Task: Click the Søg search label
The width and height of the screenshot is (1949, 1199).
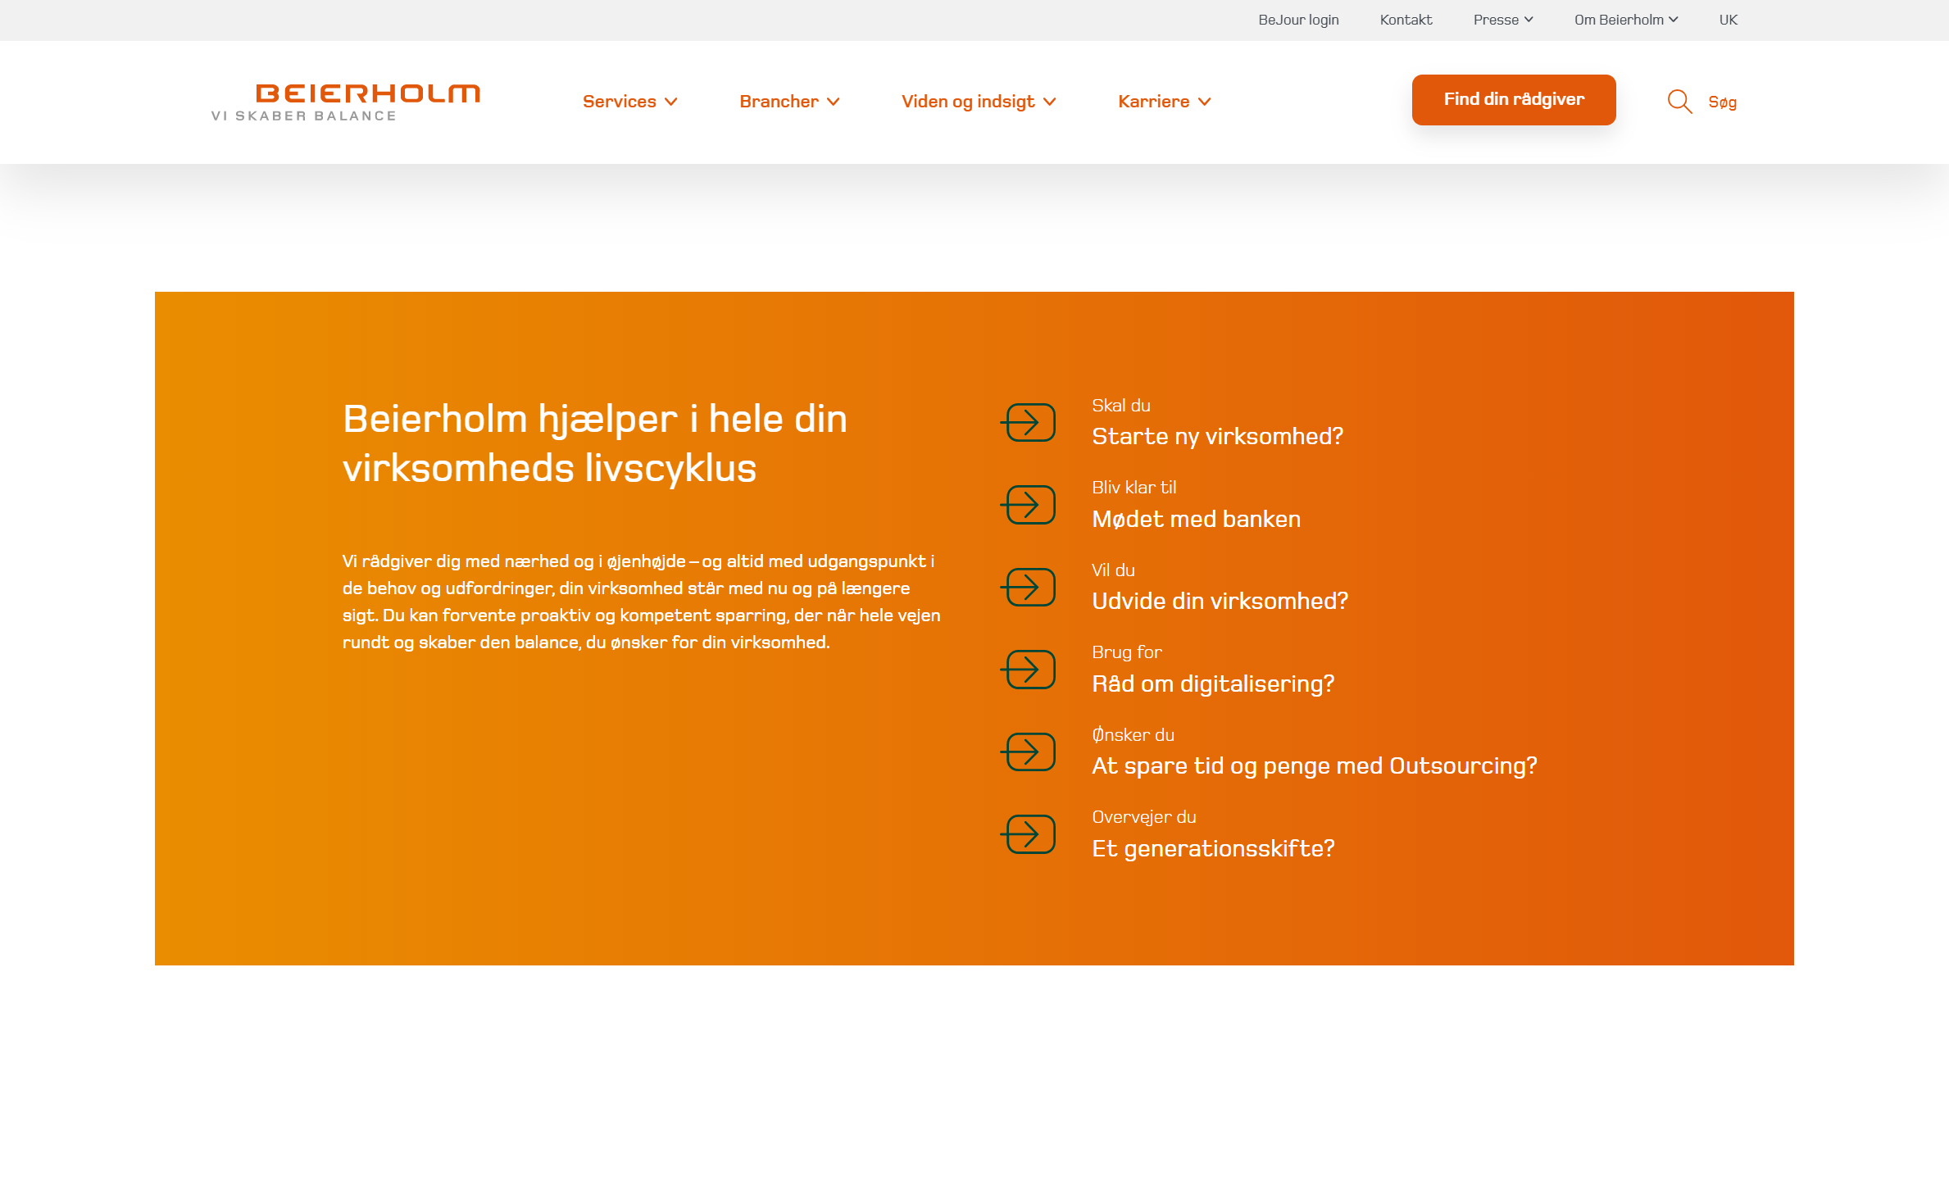Action: 1722,102
